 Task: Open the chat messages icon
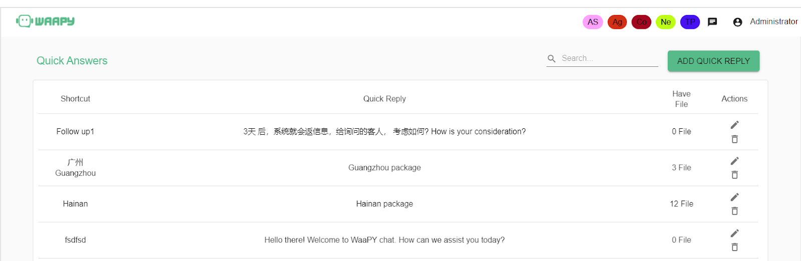tap(712, 22)
